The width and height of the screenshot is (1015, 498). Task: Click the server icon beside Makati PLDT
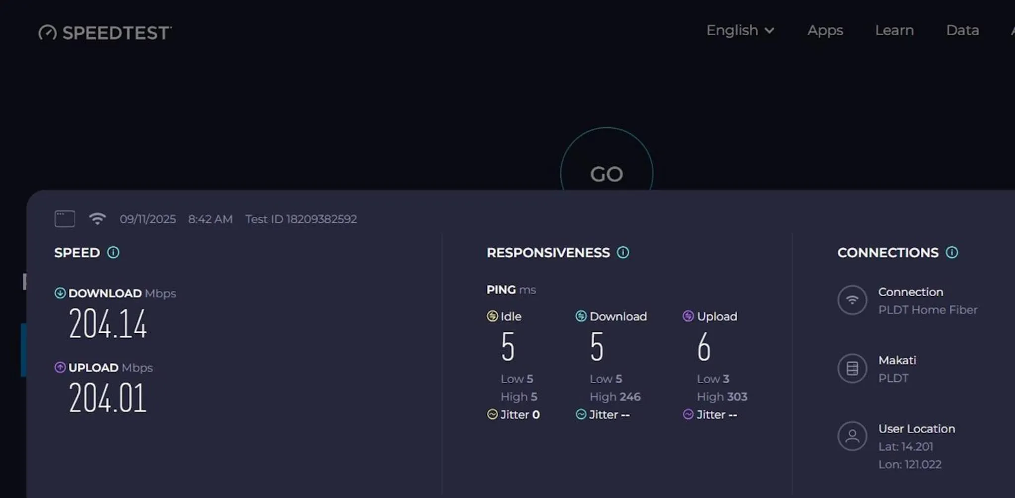(x=852, y=368)
